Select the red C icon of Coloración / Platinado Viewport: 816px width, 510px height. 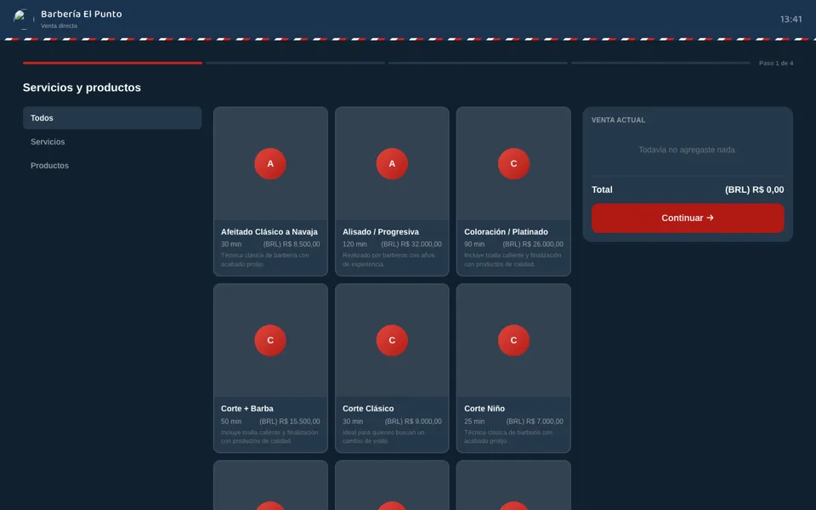pos(513,163)
